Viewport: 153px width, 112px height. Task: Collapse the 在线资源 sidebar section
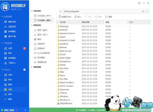[2, 17]
